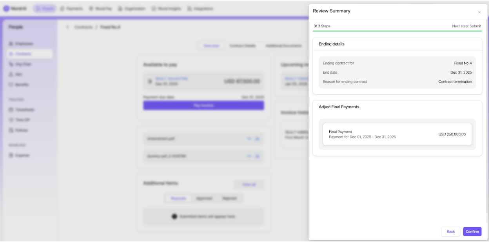Click the Benefits shield icon

[x=11, y=85]
